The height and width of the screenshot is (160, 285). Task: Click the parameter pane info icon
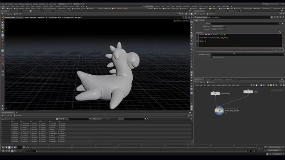click(281, 17)
